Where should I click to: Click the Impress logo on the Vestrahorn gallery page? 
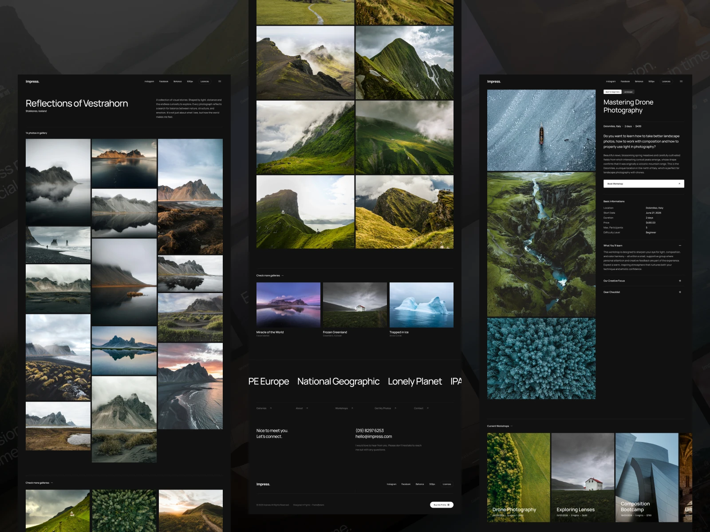(32, 82)
